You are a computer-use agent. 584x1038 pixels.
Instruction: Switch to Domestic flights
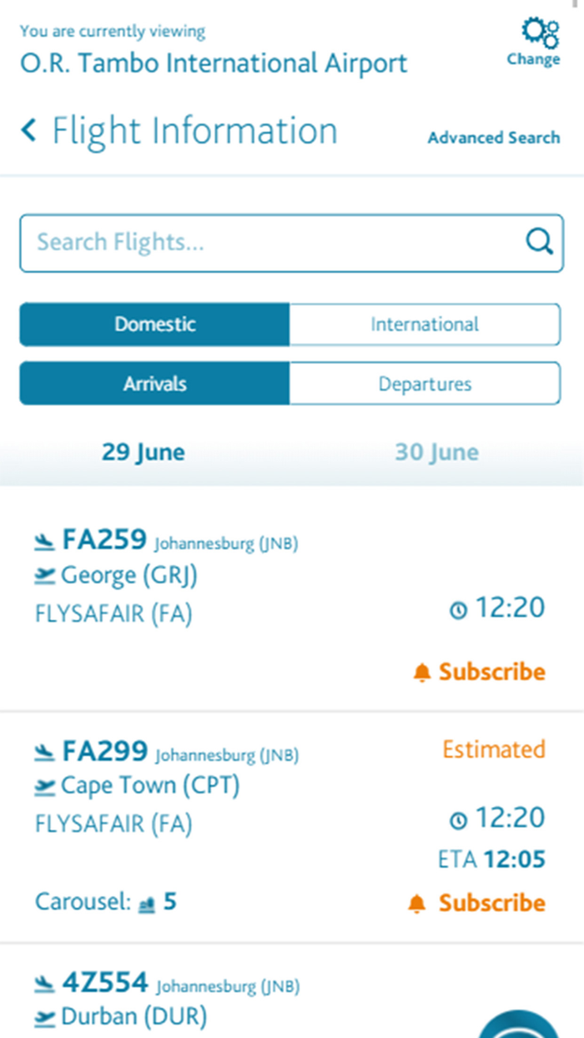click(x=155, y=325)
